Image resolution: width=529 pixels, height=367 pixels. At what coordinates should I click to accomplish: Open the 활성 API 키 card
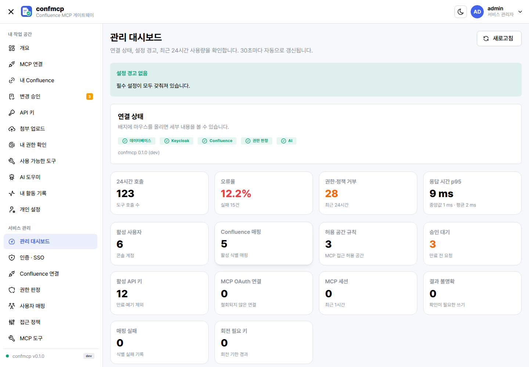[x=159, y=293]
